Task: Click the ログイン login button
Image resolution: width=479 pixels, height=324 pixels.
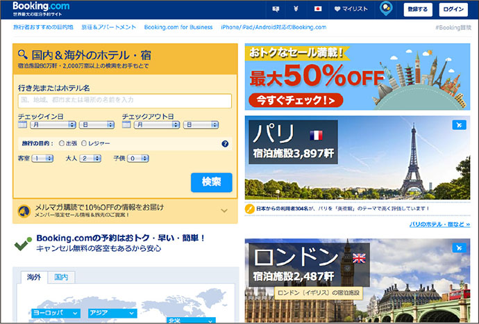Action: [x=453, y=10]
